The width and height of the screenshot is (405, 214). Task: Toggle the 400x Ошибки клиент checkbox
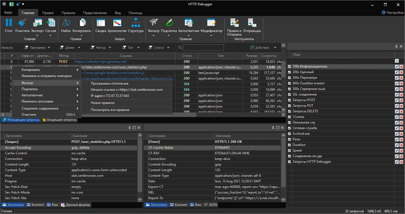289,83
